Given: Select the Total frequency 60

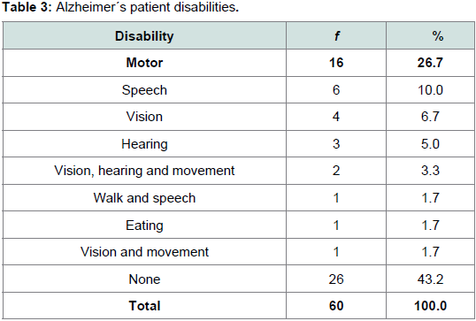Looking at the screenshot, I should [x=336, y=306].
